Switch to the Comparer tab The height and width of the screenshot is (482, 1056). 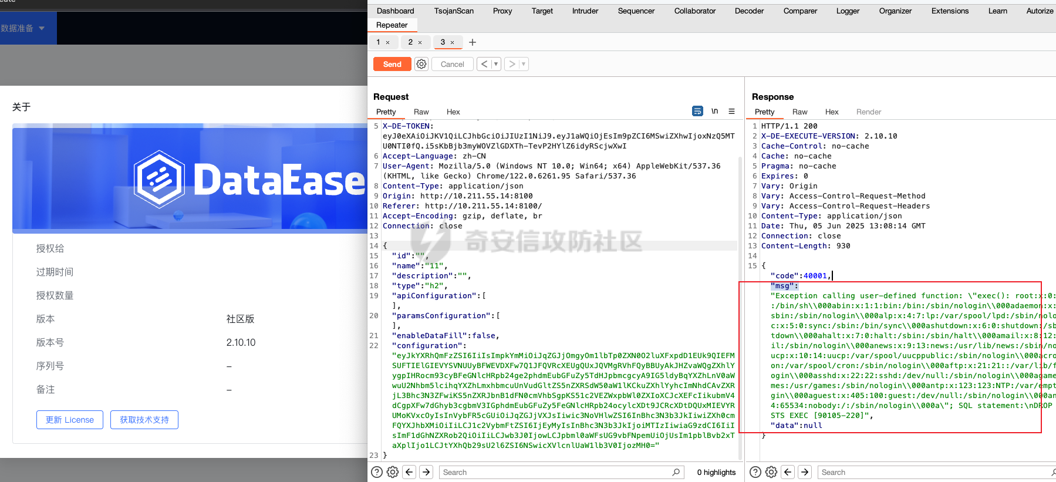pyautogui.click(x=800, y=11)
